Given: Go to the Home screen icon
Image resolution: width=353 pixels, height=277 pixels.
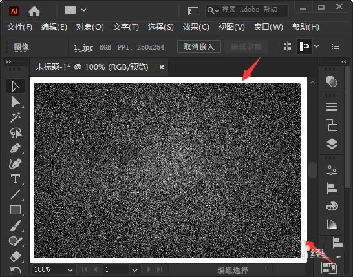Looking at the screenshot, I should 34,11.
